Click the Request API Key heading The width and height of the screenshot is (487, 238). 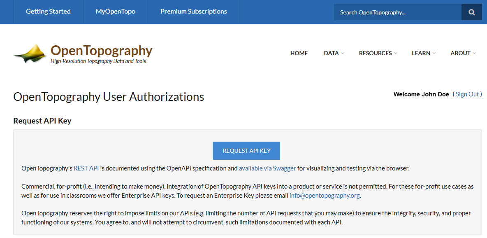pyautogui.click(x=42, y=121)
